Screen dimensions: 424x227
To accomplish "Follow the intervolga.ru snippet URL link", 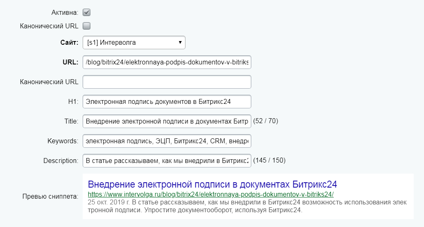I will click(x=211, y=194).
